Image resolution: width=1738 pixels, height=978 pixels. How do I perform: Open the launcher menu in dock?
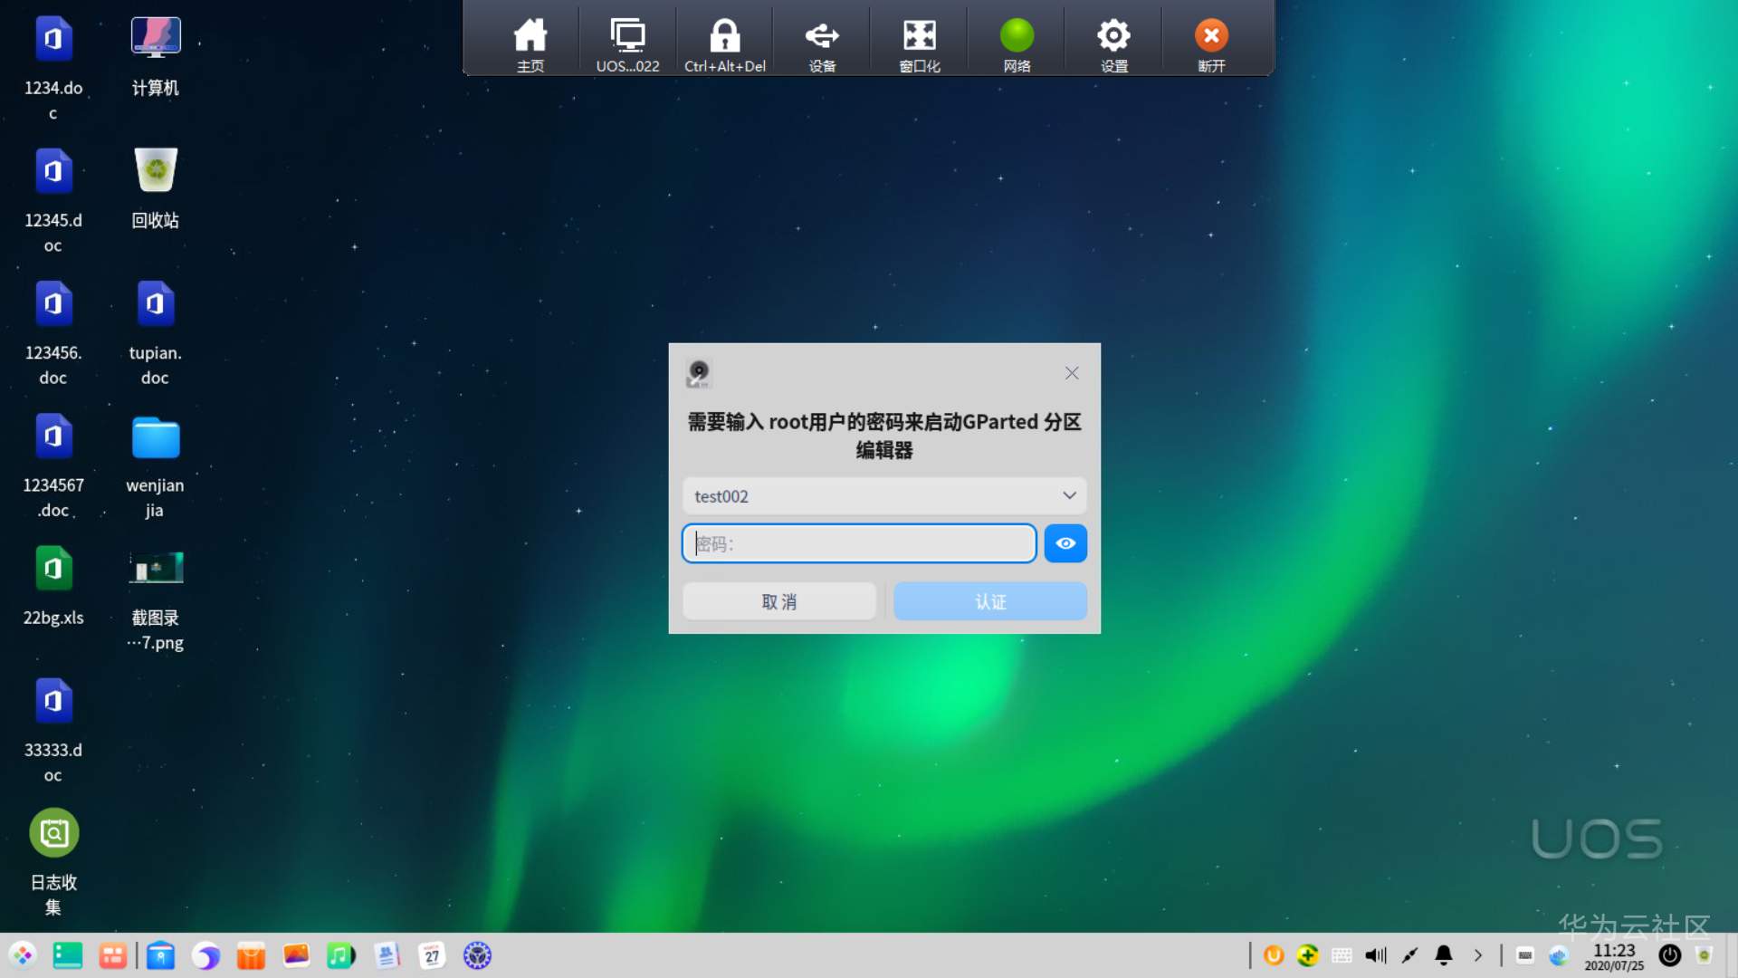pyautogui.click(x=23, y=955)
